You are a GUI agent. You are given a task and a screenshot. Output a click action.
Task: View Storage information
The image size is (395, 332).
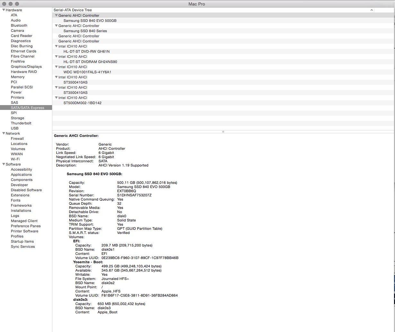pos(18,118)
